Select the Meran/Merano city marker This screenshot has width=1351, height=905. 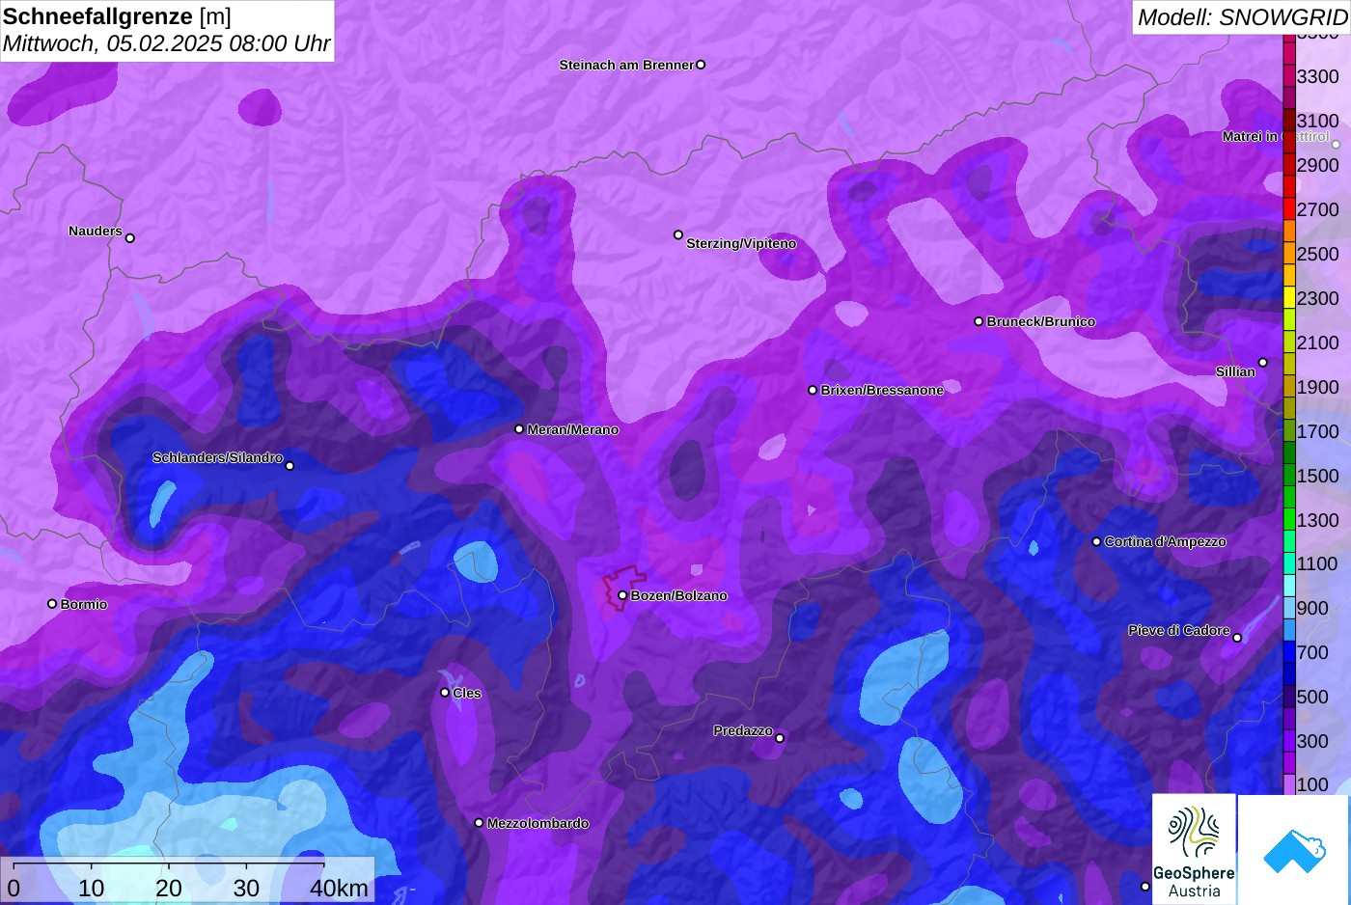coord(519,429)
